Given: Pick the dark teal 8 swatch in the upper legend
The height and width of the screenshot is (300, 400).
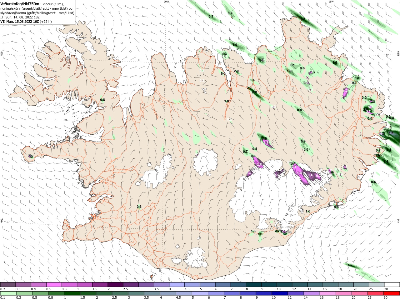Looking at the screenshot, I should (x=253, y=285).
